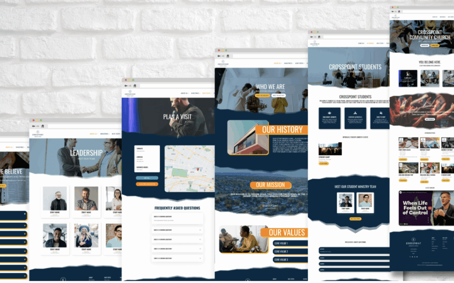Open Next Steps menu in Who We Are window
The image size is (454, 283).
coord(300,63)
